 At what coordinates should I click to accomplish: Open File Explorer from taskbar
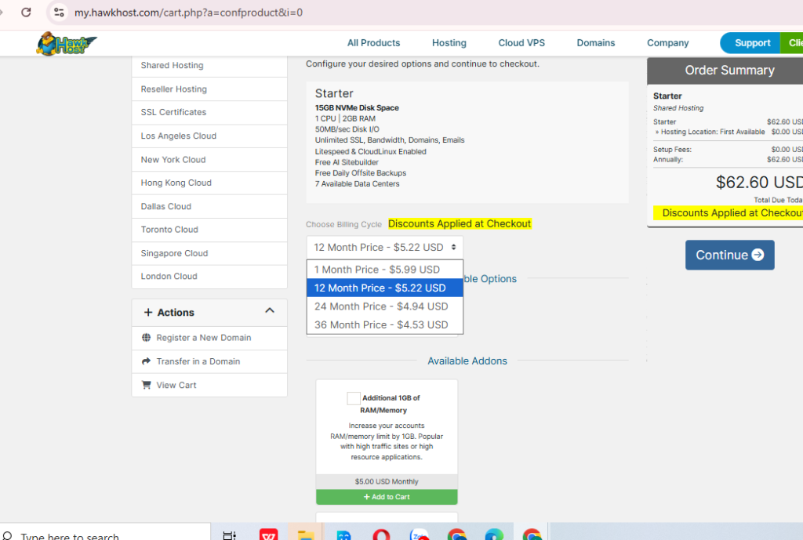tap(306, 535)
